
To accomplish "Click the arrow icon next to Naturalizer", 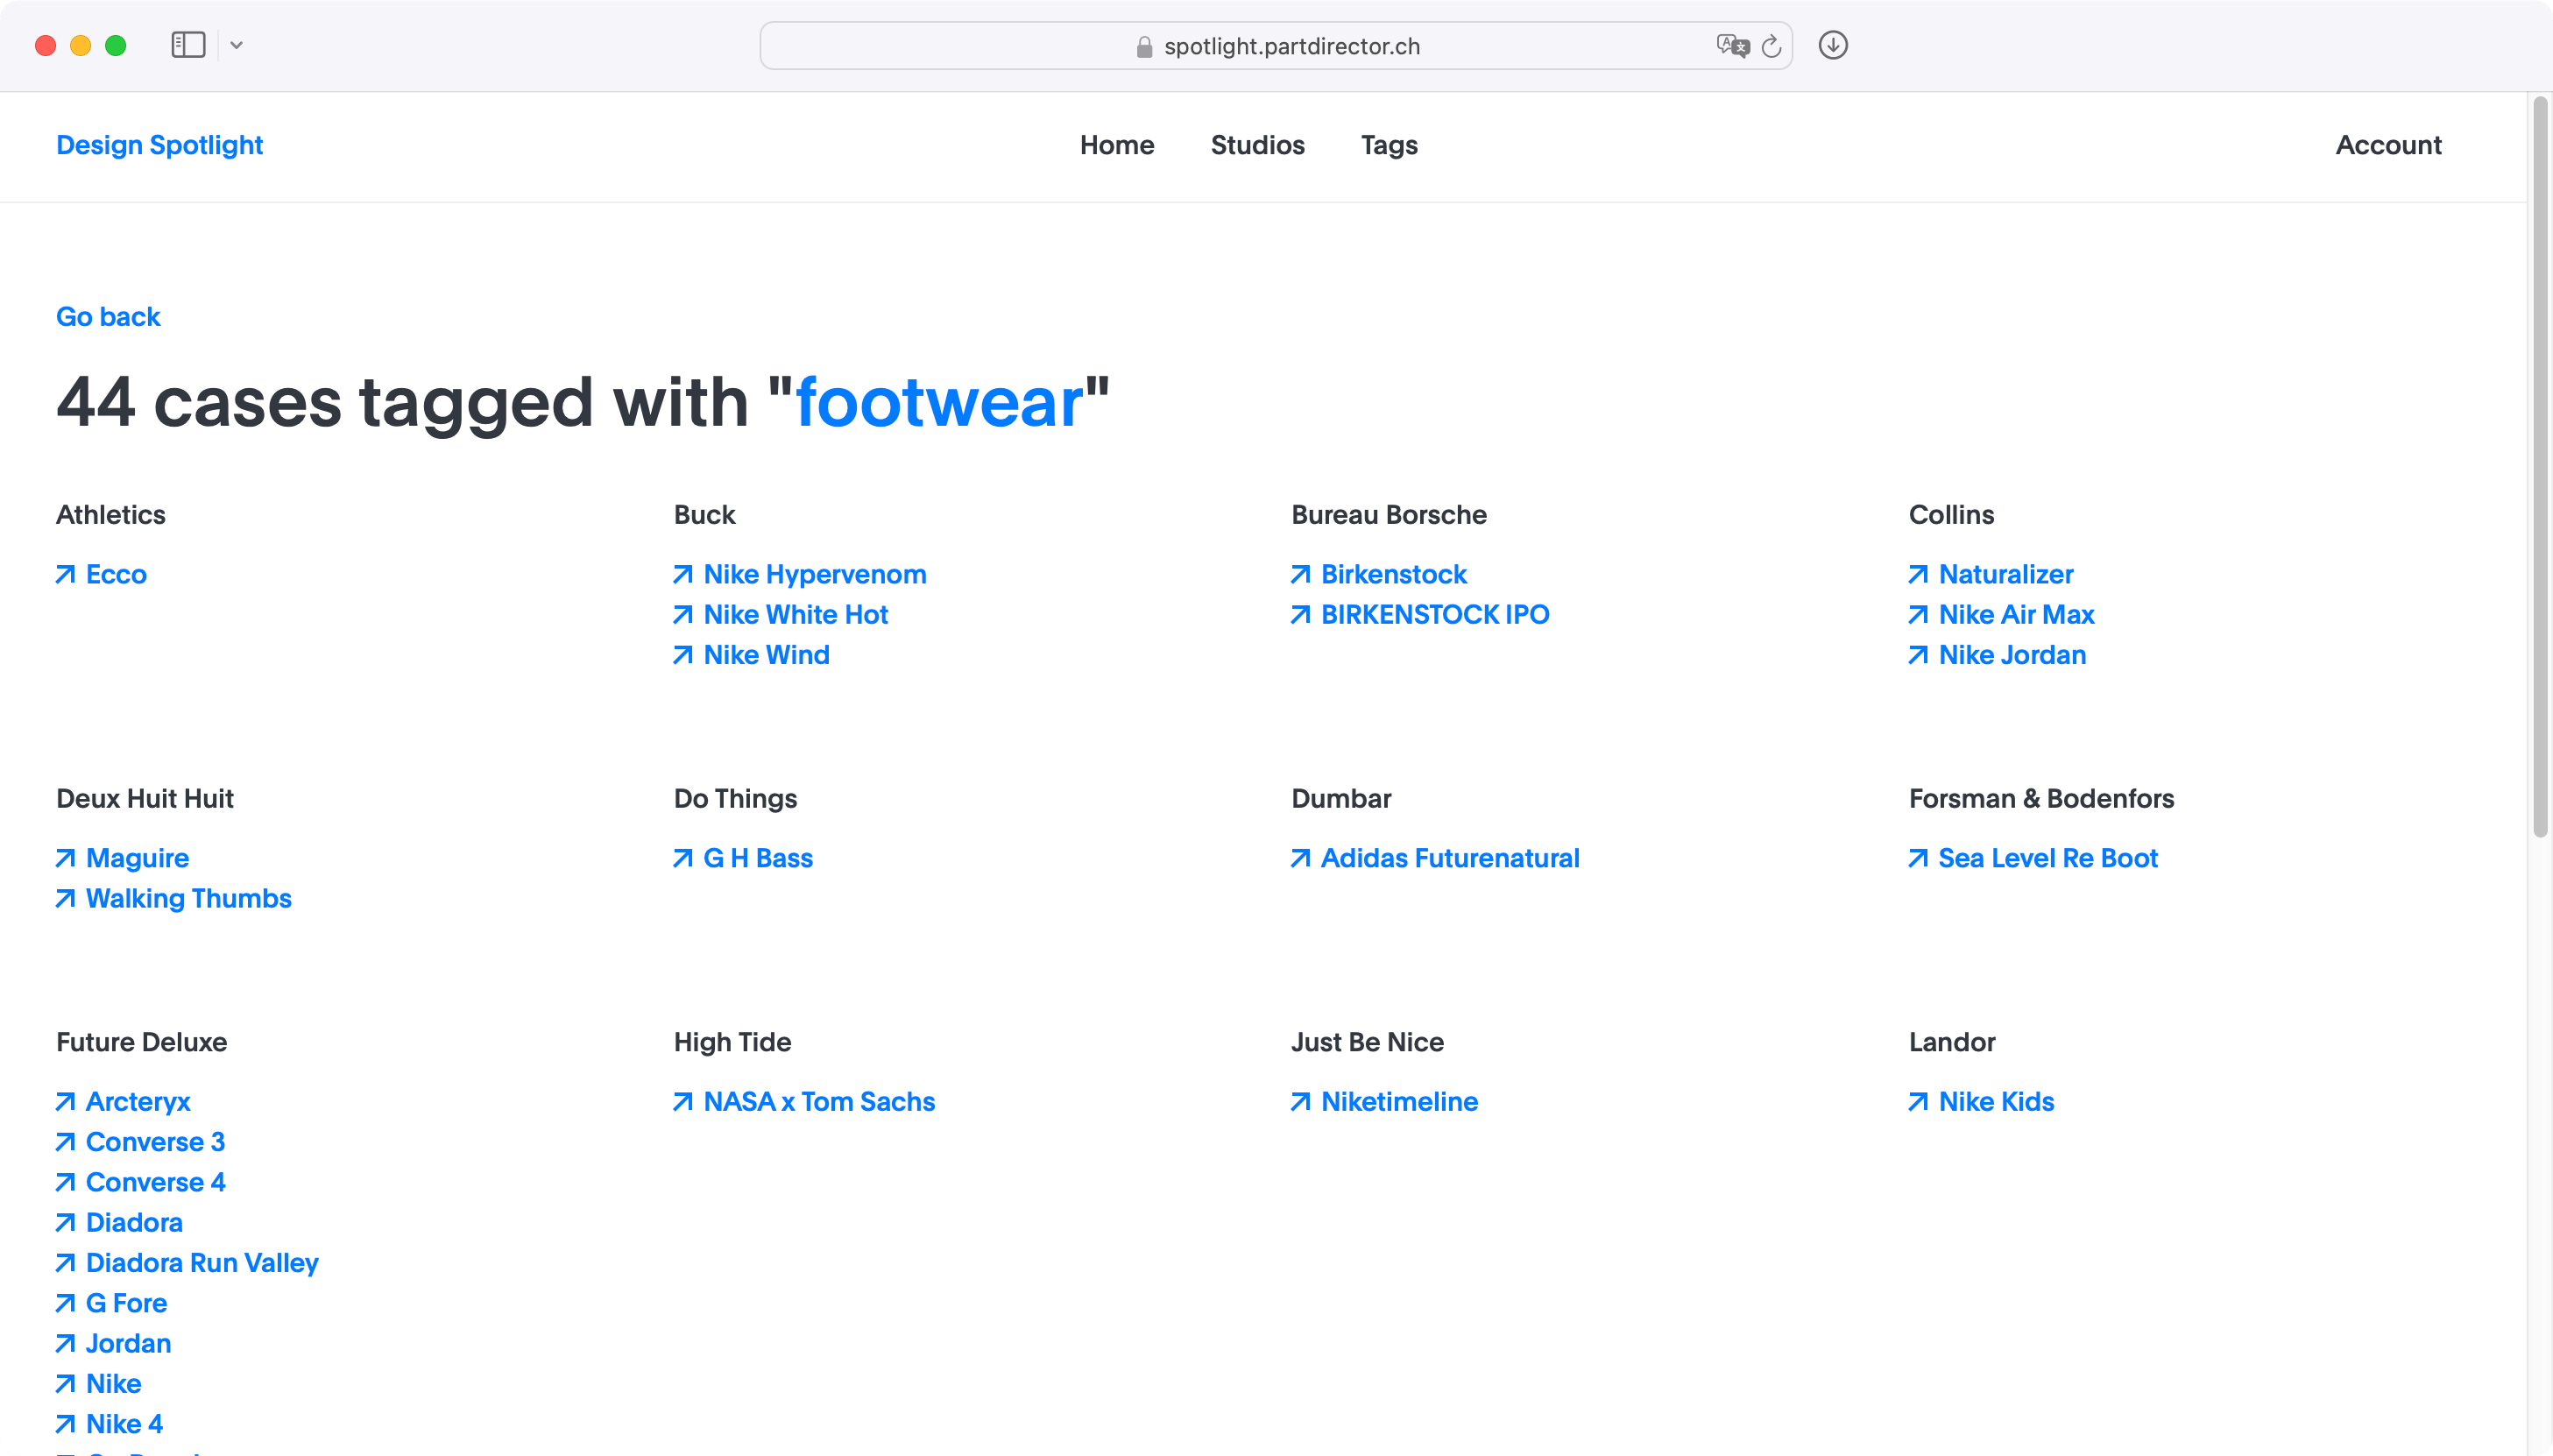I will 1918,574.
